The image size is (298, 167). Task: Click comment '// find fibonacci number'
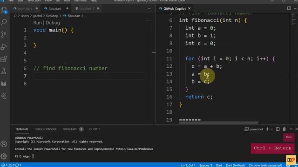pyautogui.click(x=70, y=68)
